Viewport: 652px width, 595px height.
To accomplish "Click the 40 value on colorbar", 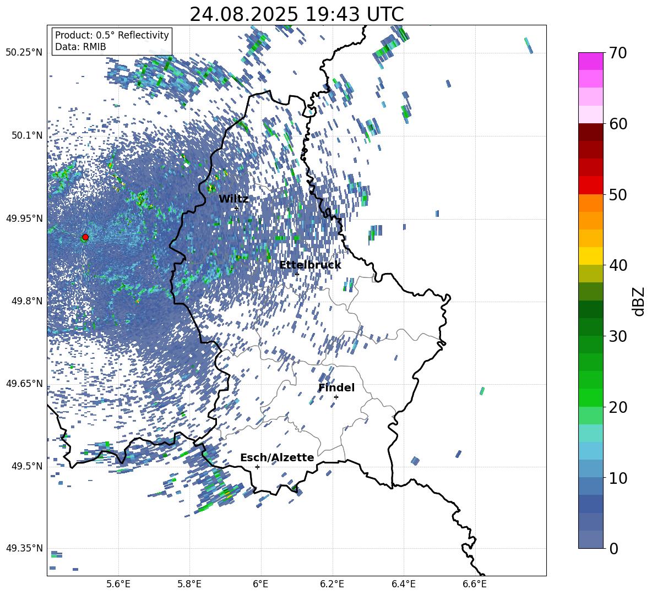I will [618, 265].
